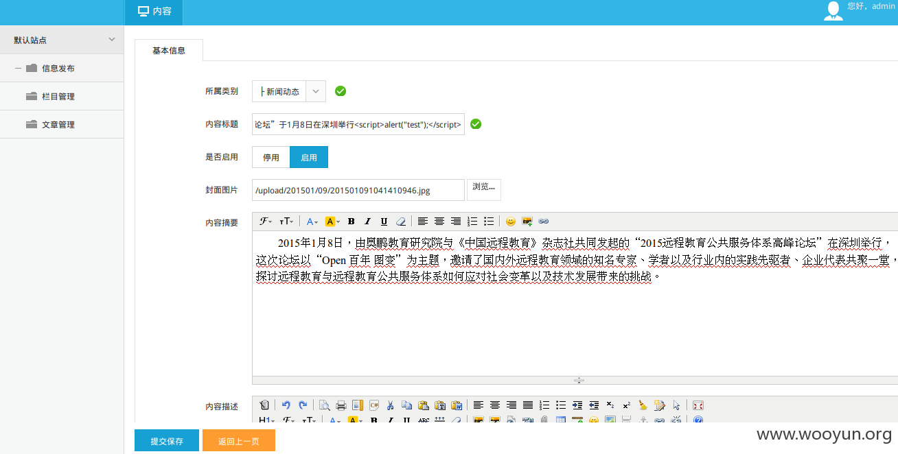Insert code block in description editor
898x454 pixels.
tap(374, 405)
